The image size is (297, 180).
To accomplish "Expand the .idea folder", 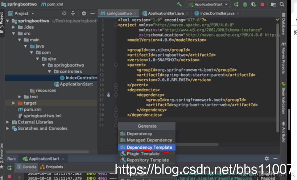I will [13, 27].
